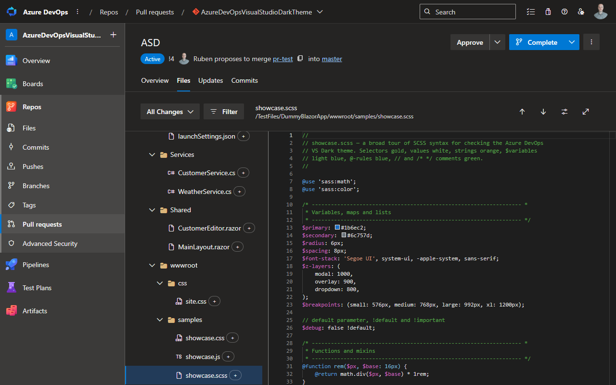This screenshot has height=385, width=616.
Task: Click Pull requests in the breadcrumb
Action: pos(155,12)
